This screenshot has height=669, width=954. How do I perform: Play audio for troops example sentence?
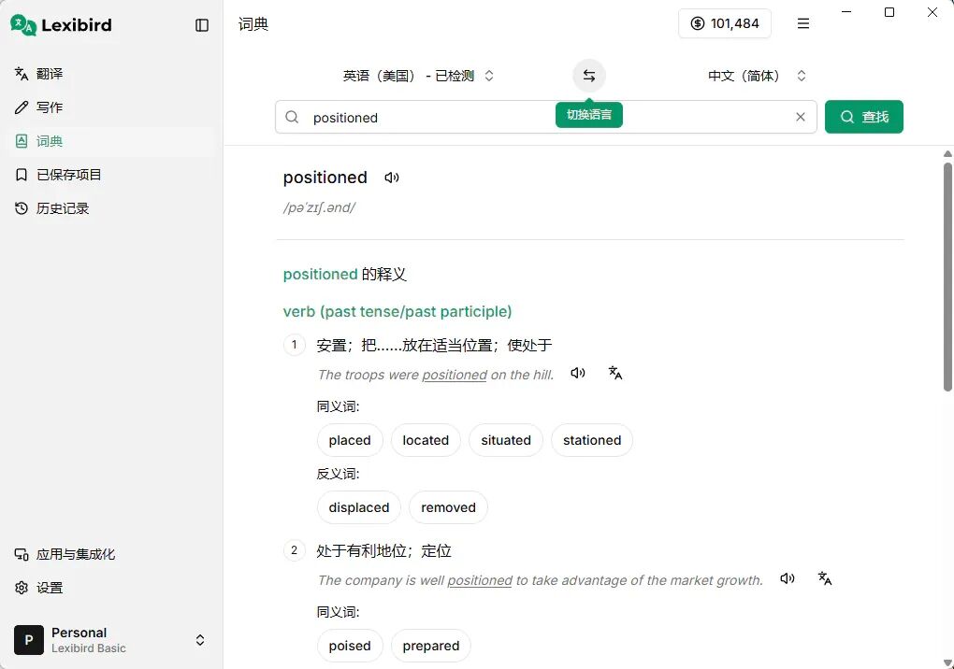click(x=578, y=373)
